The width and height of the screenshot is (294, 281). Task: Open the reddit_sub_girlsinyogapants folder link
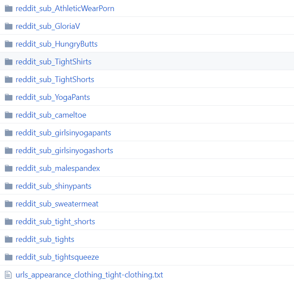pyautogui.click(x=64, y=133)
